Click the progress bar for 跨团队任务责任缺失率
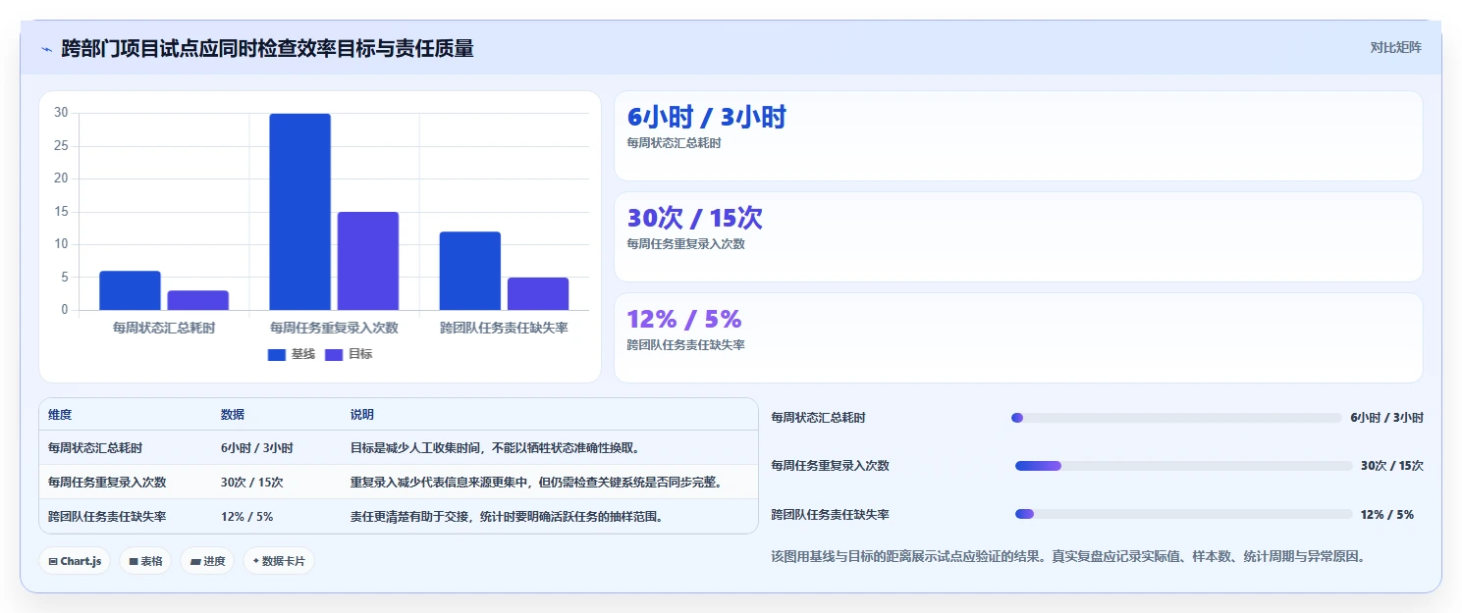This screenshot has height=613, width=1462. coord(1184,514)
